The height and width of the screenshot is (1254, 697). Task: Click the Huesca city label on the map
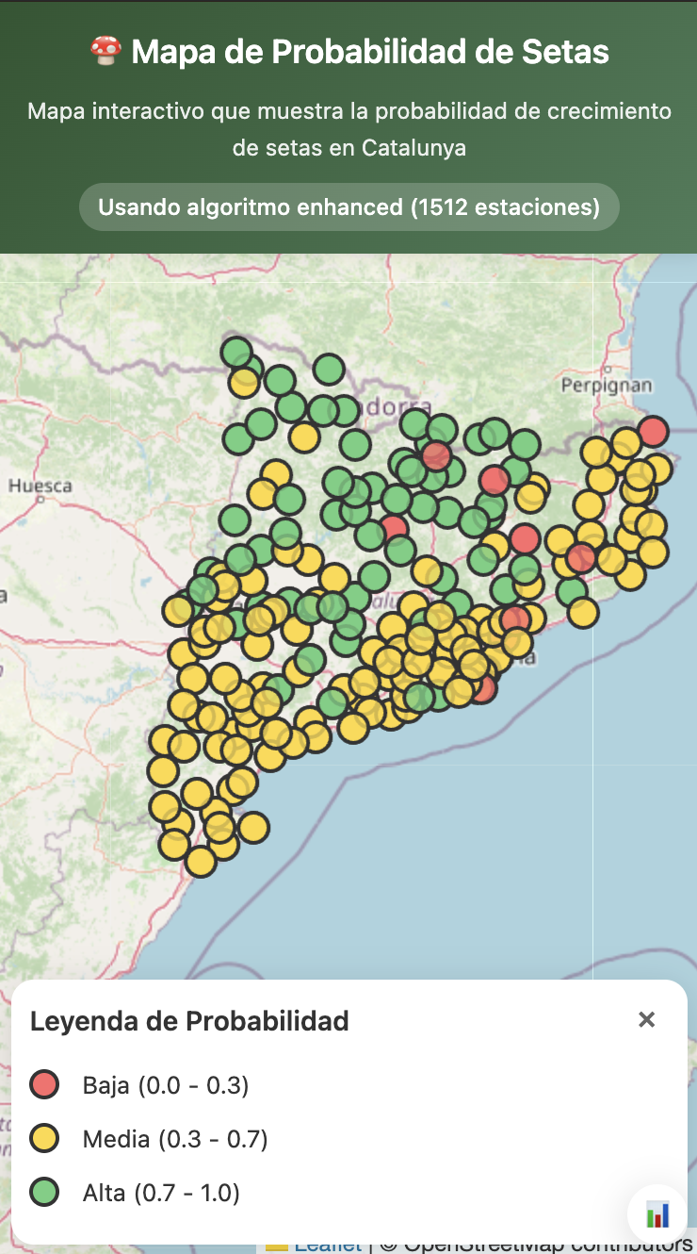coord(41,486)
